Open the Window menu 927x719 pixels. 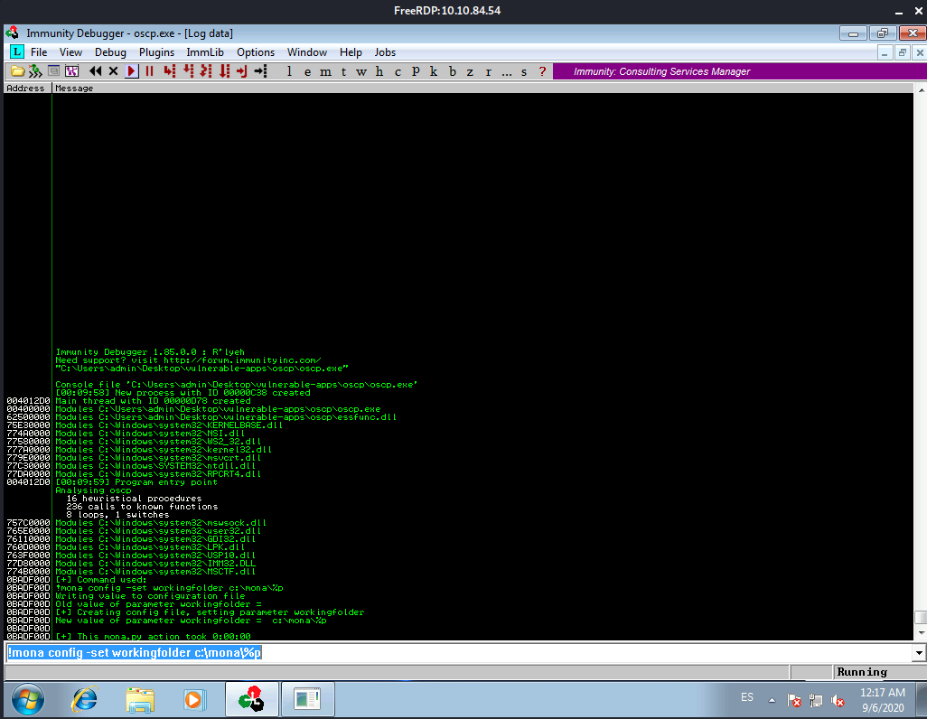tap(307, 52)
